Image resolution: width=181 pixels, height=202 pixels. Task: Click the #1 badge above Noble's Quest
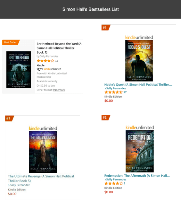[x=106, y=27]
